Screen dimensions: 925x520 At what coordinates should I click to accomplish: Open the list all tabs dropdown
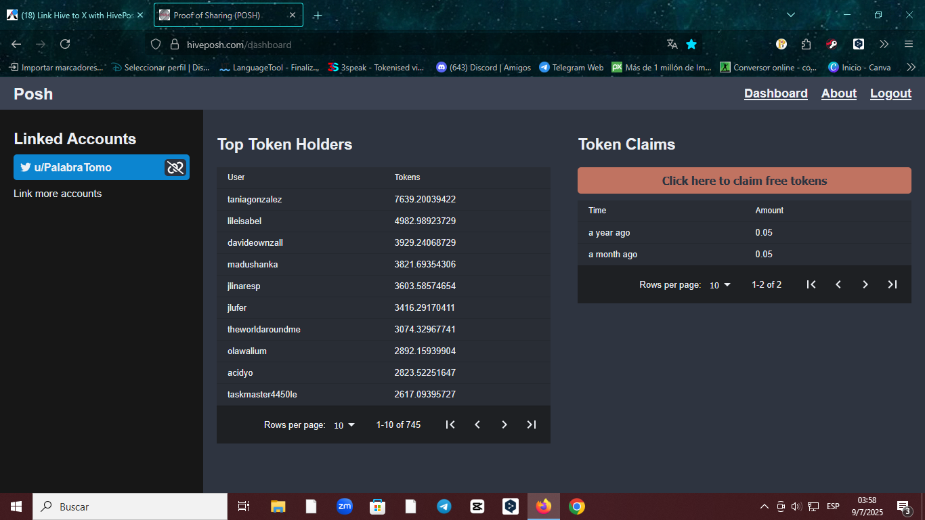(x=791, y=15)
